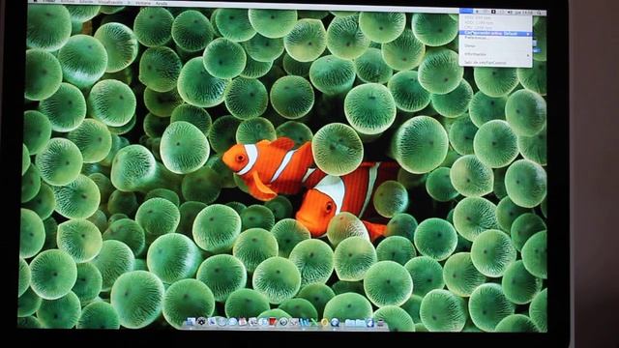Choose Donar in the smcFanControl menu
This screenshot has height=348, width=619.
470,46
